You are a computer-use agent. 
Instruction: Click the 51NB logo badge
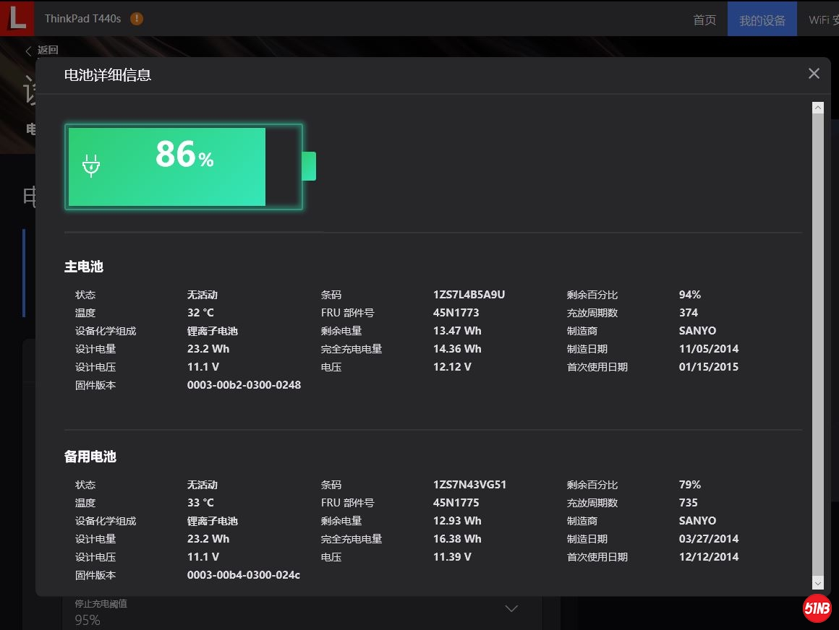[817, 609]
